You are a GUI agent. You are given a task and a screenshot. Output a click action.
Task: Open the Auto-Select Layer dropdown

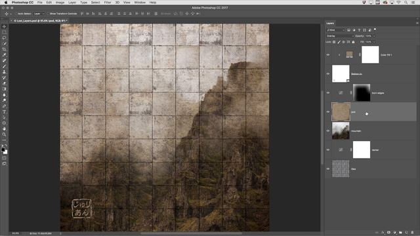39,14
